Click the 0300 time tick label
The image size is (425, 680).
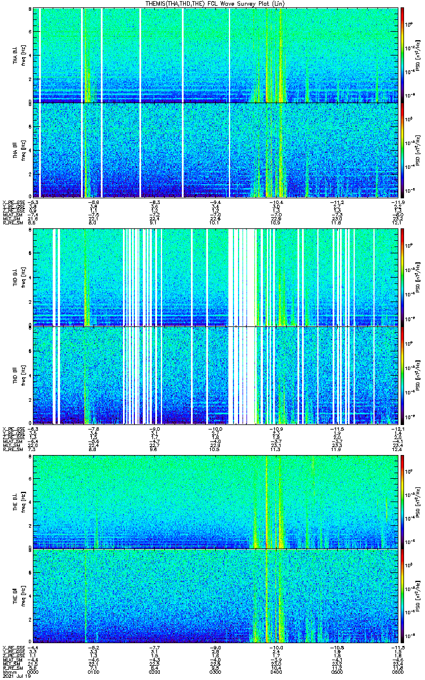[x=215, y=672]
